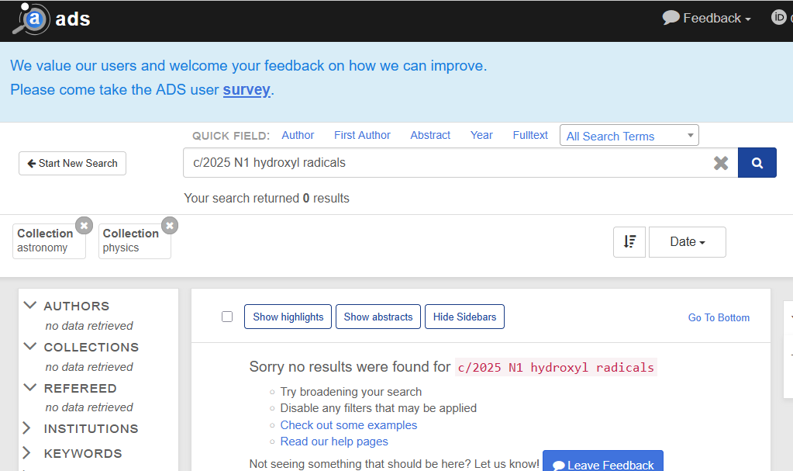Image resolution: width=793 pixels, height=471 pixels.
Task: Clear the search query with the X icon
Action: [x=721, y=163]
